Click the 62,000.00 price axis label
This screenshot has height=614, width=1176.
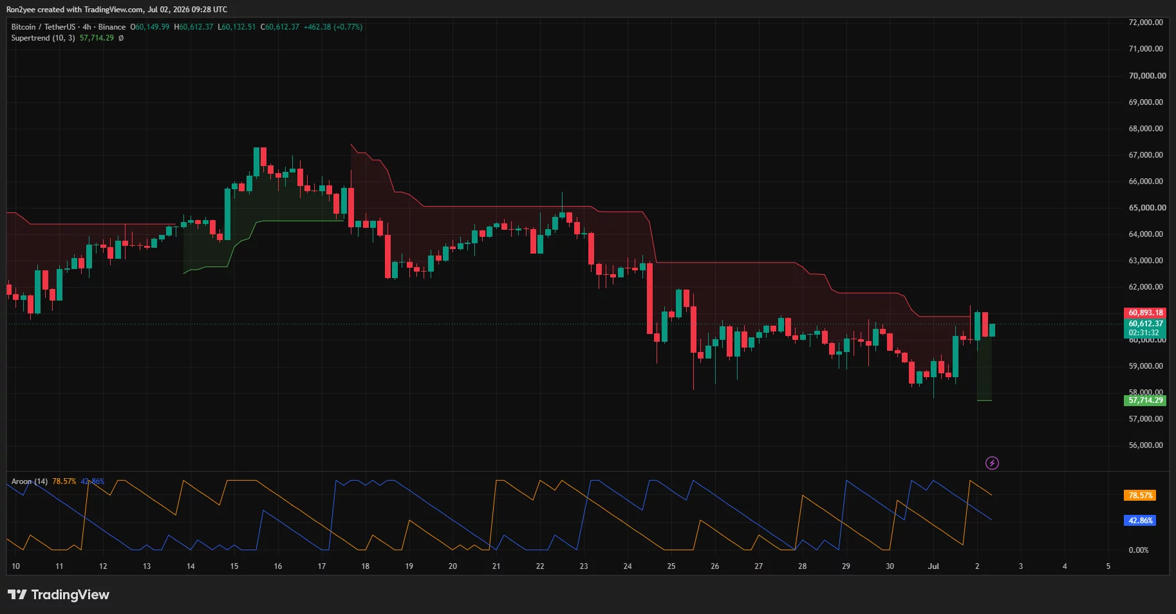click(x=1146, y=287)
